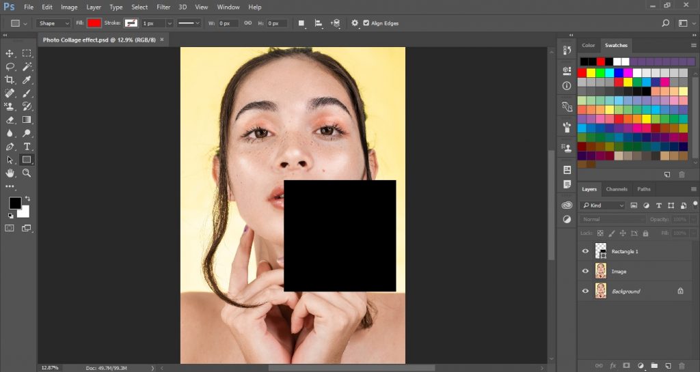The height and width of the screenshot is (372, 700).
Task: Select the Blur tool
Action: [10, 133]
